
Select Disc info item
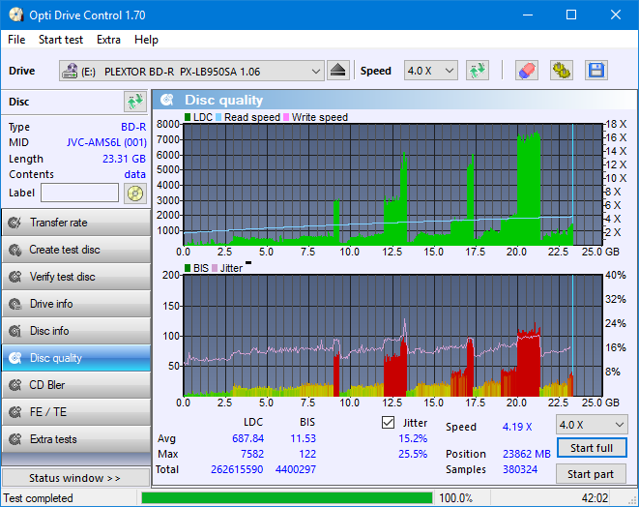[x=76, y=331]
